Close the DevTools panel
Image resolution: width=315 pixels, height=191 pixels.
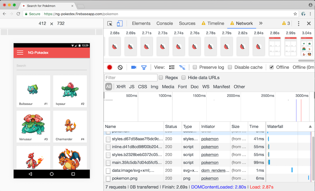pyautogui.click(x=309, y=24)
